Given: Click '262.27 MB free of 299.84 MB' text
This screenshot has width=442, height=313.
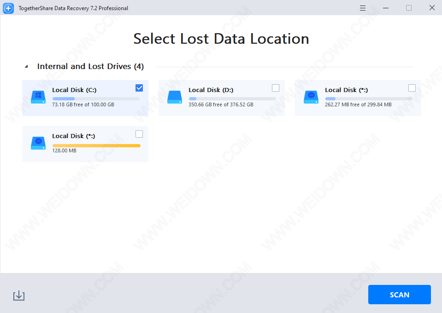Looking at the screenshot, I should [358, 104].
